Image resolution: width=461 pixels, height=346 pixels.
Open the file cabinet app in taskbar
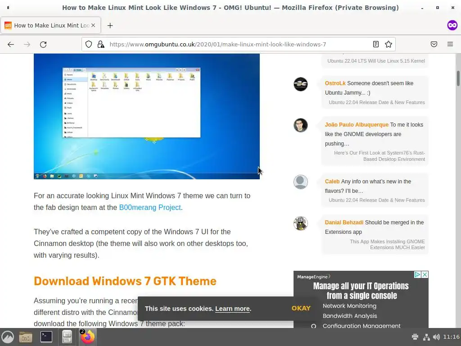[x=67, y=337]
